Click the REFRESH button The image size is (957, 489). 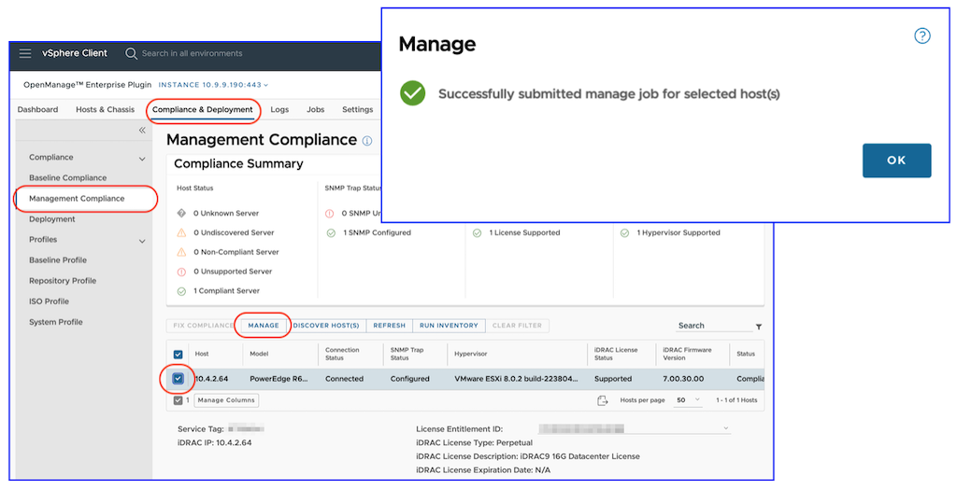(390, 326)
